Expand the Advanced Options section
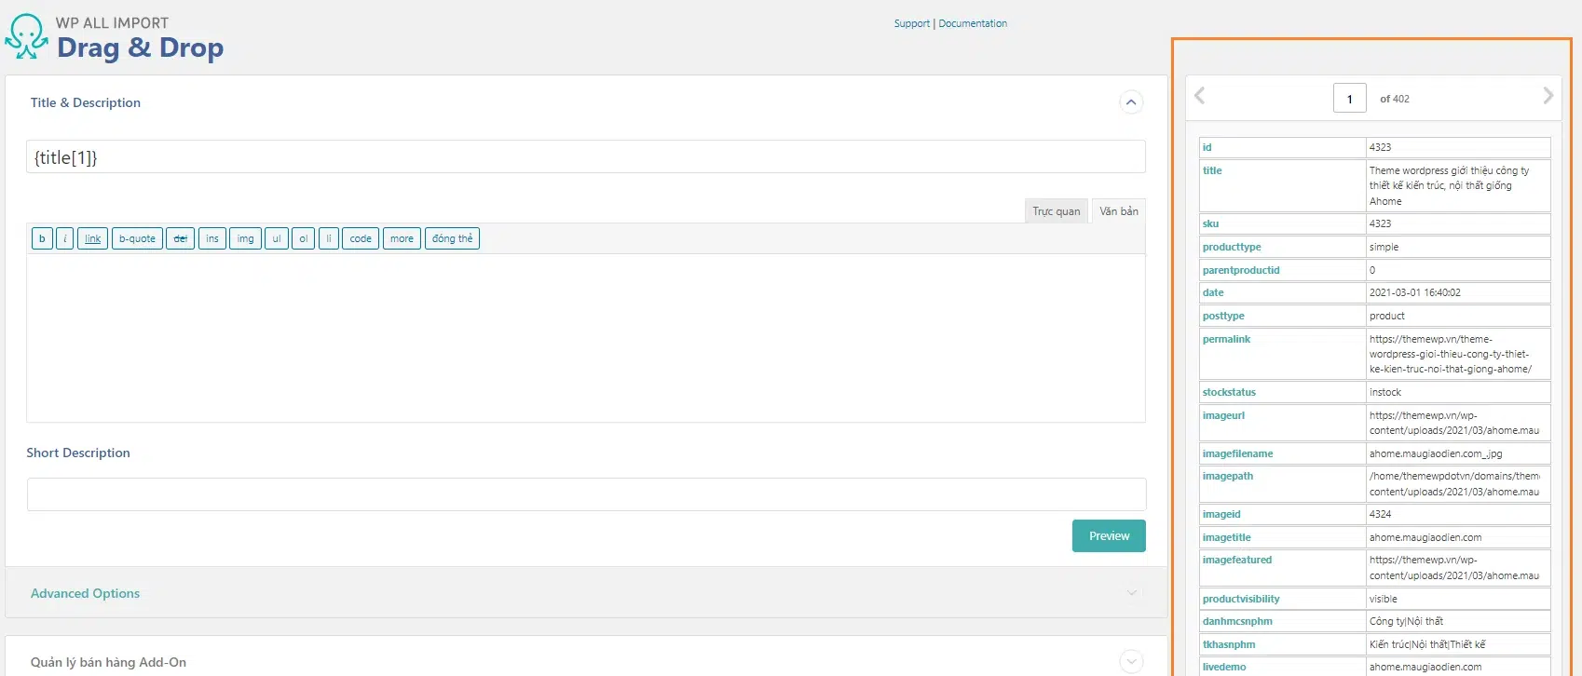 (x=1132, y=593)
